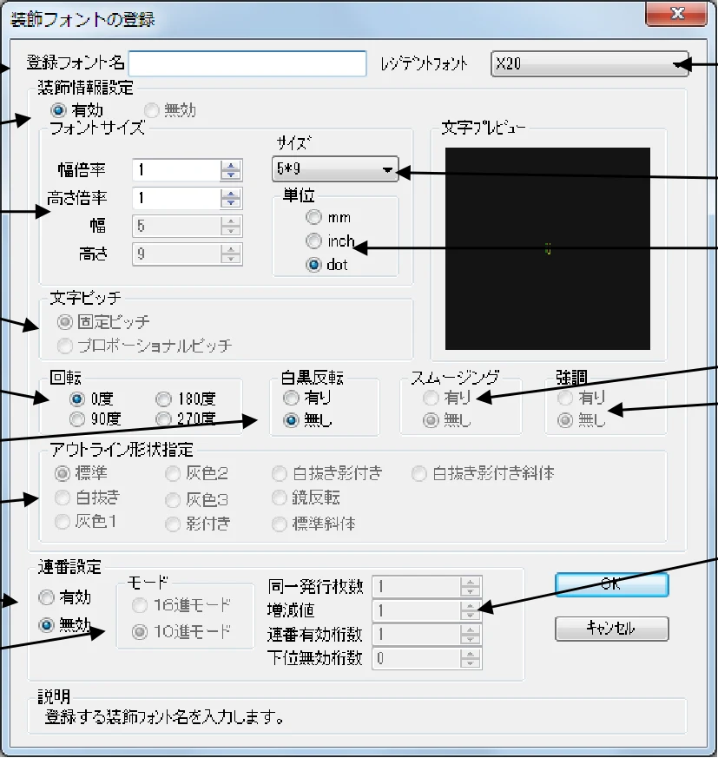Select the mm unit radio button
The height and width of the screenshot is (758, 718).
point(313,217)
